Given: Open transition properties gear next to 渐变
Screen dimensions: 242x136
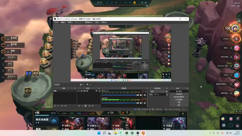Looking at the screenshot, I should [167, 92].
